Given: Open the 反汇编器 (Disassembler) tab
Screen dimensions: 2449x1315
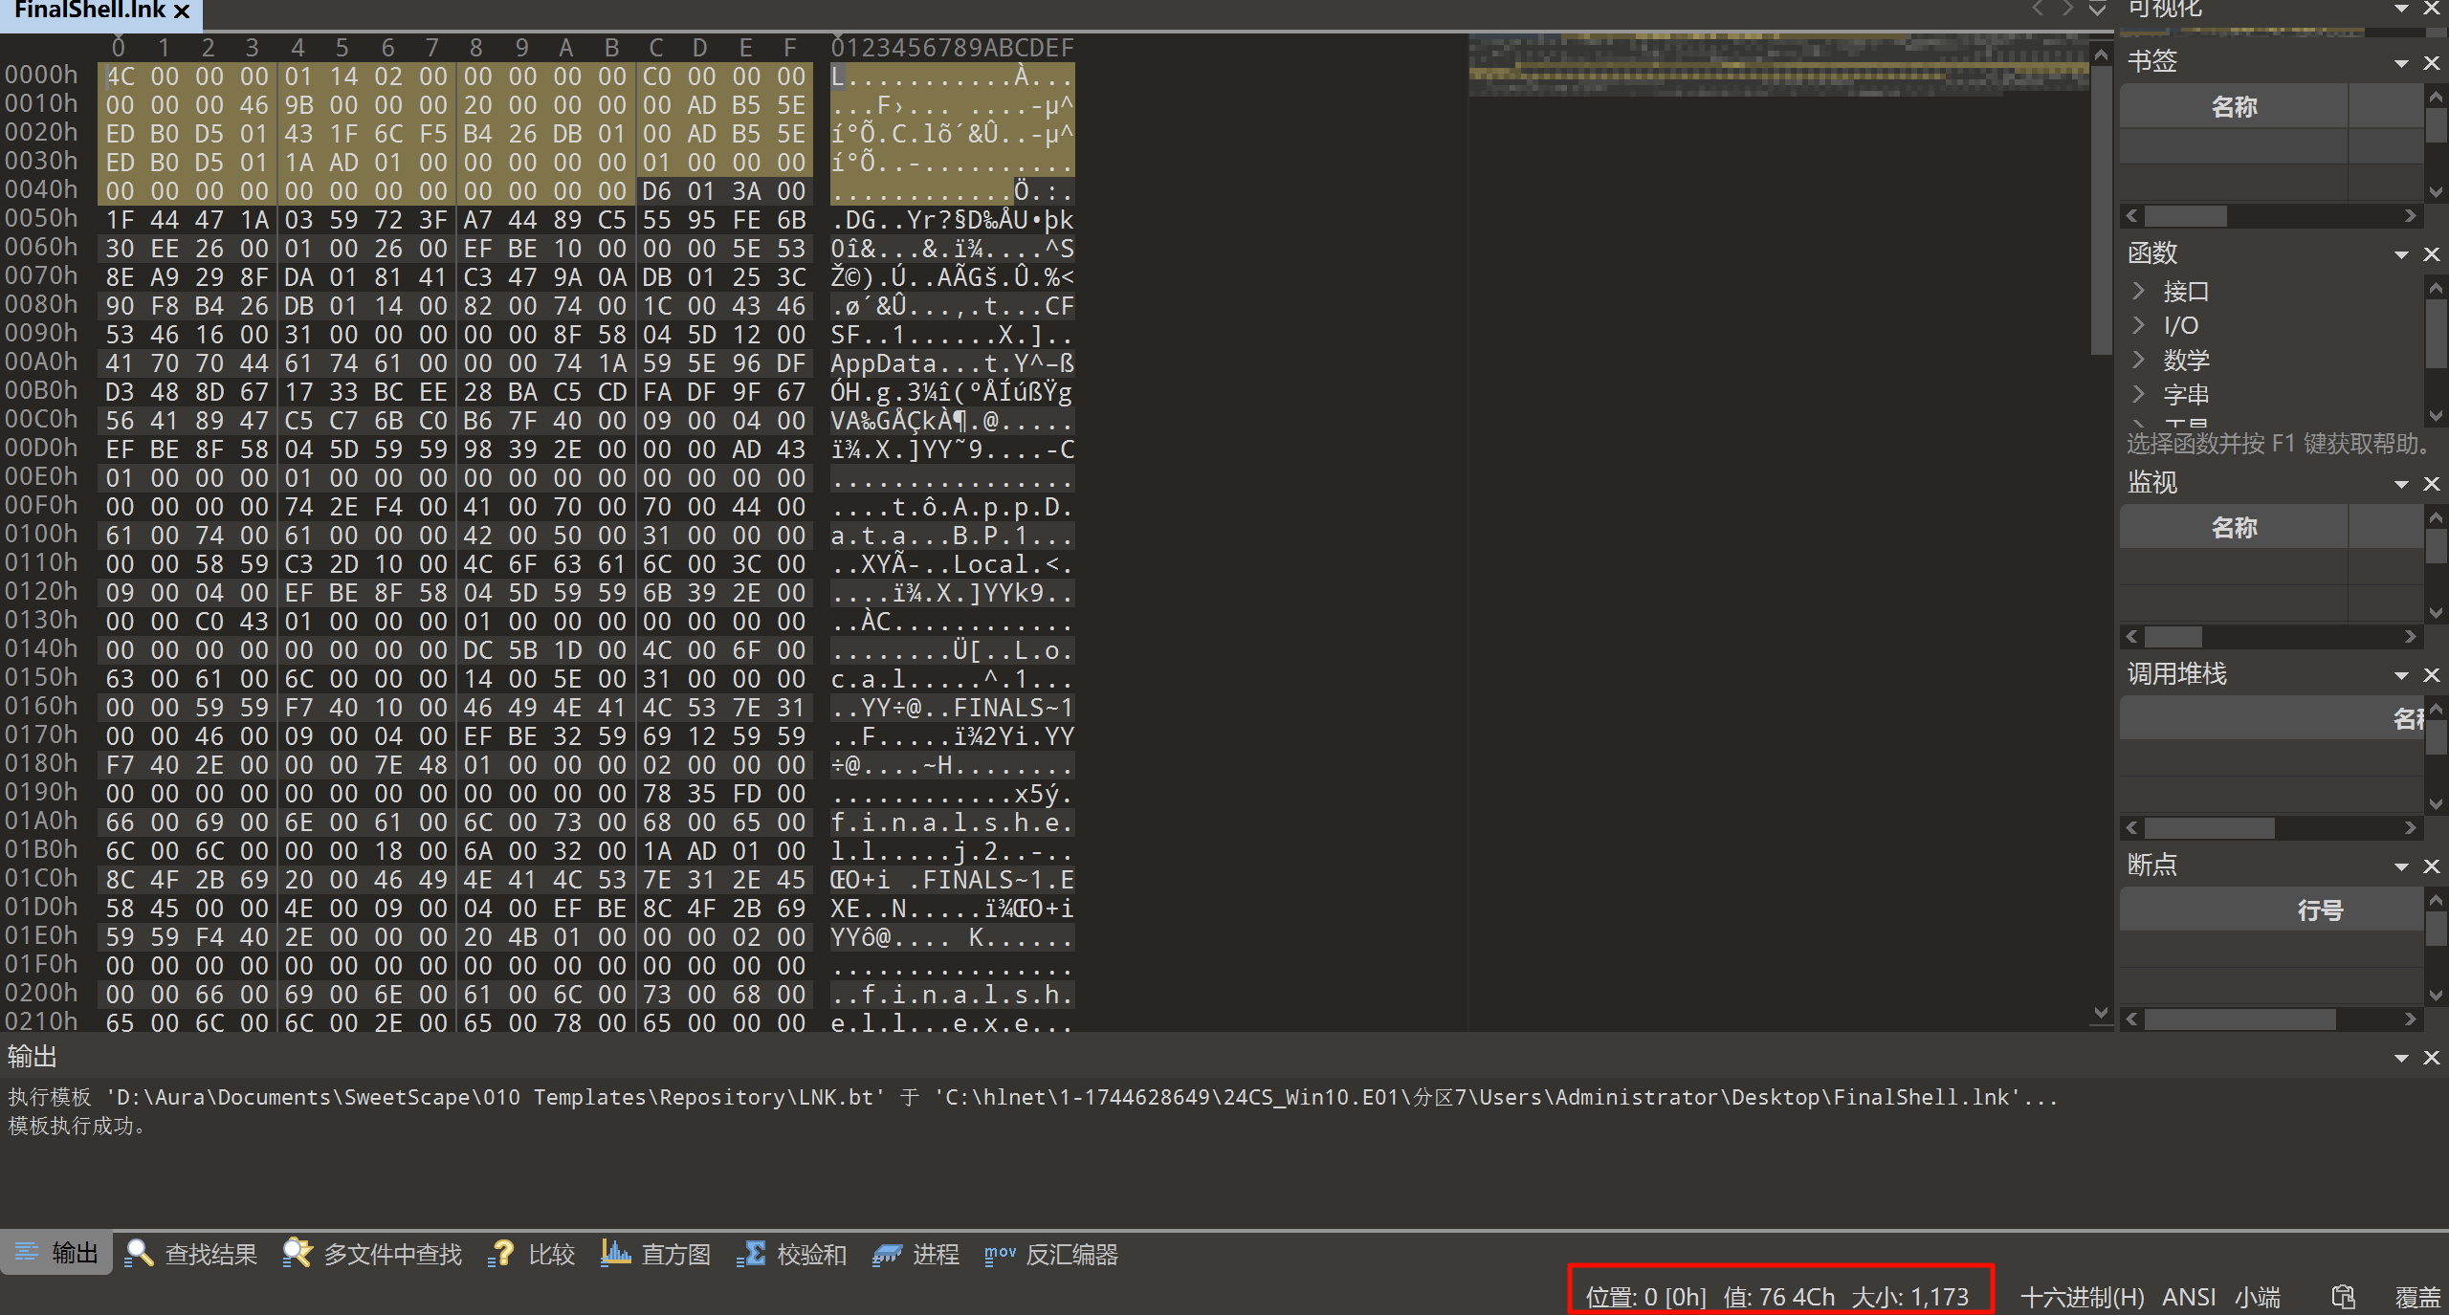Looking at the screenshot, I should 1051,1254.
